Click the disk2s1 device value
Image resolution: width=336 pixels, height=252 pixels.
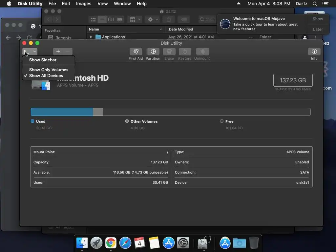coord(303,182)
